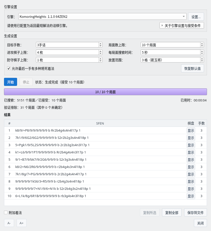The width and height of the screenshot is (211, 231).
Task: Click the 每局面搜索时间 value field
Action: [171, 52]
